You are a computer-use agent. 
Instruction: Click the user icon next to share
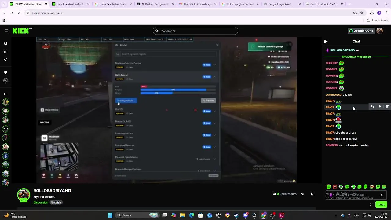pos(312,194)
